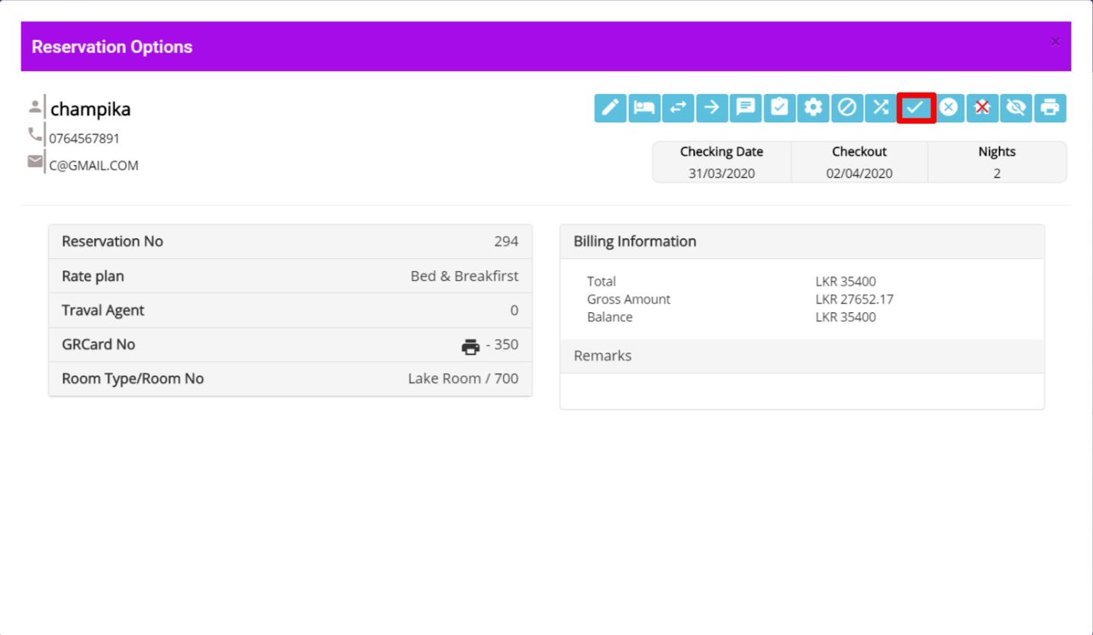The width and height of the screenshot is (1093, 635).
Task: Close the Reservation Options dialog
Action: (1055, 42)
